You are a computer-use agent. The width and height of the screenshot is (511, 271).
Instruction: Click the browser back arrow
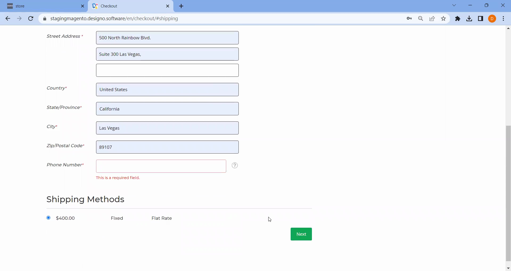pos(8,19)
